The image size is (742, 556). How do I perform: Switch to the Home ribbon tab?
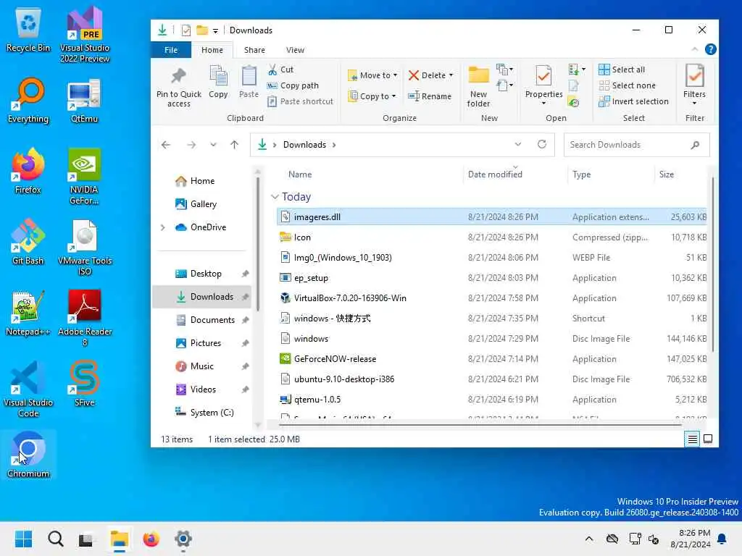212,50
